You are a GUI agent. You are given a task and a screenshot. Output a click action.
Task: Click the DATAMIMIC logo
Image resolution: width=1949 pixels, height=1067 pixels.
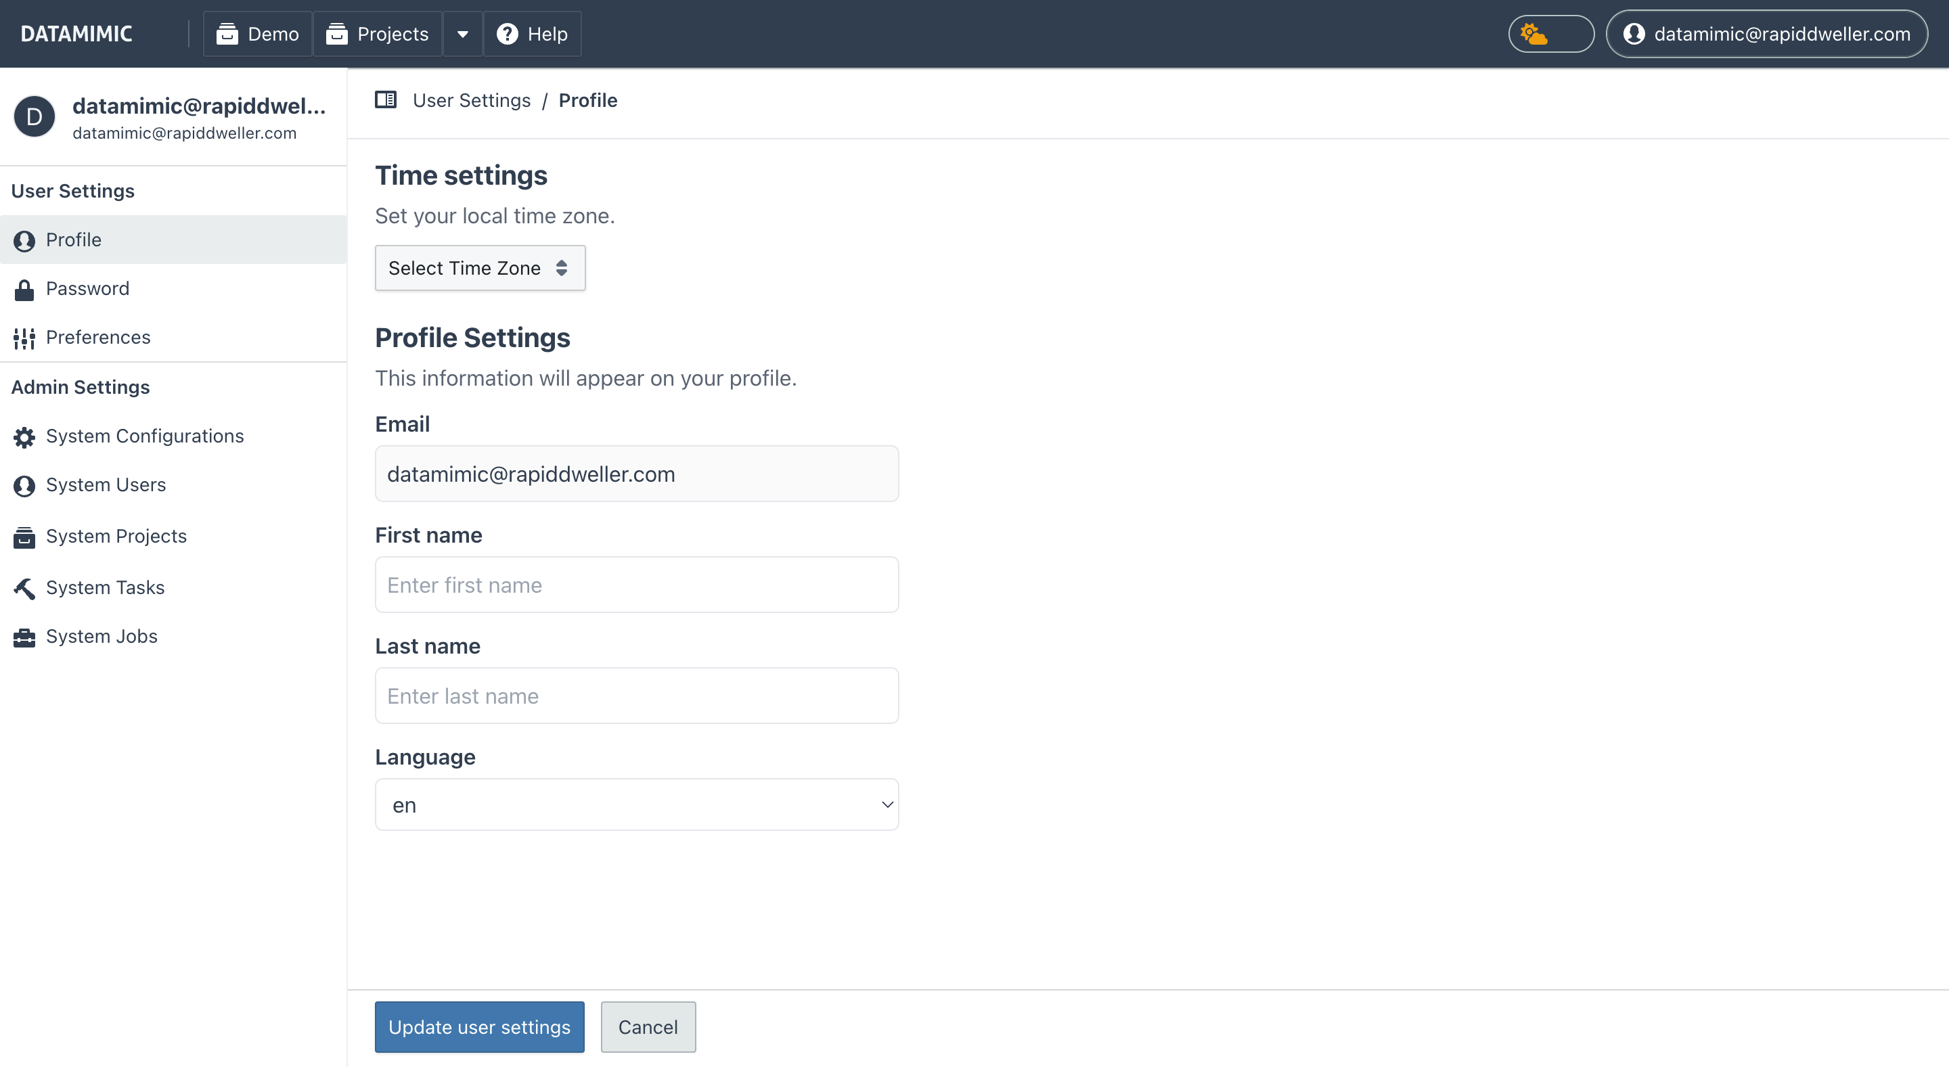tap(76, 34)
